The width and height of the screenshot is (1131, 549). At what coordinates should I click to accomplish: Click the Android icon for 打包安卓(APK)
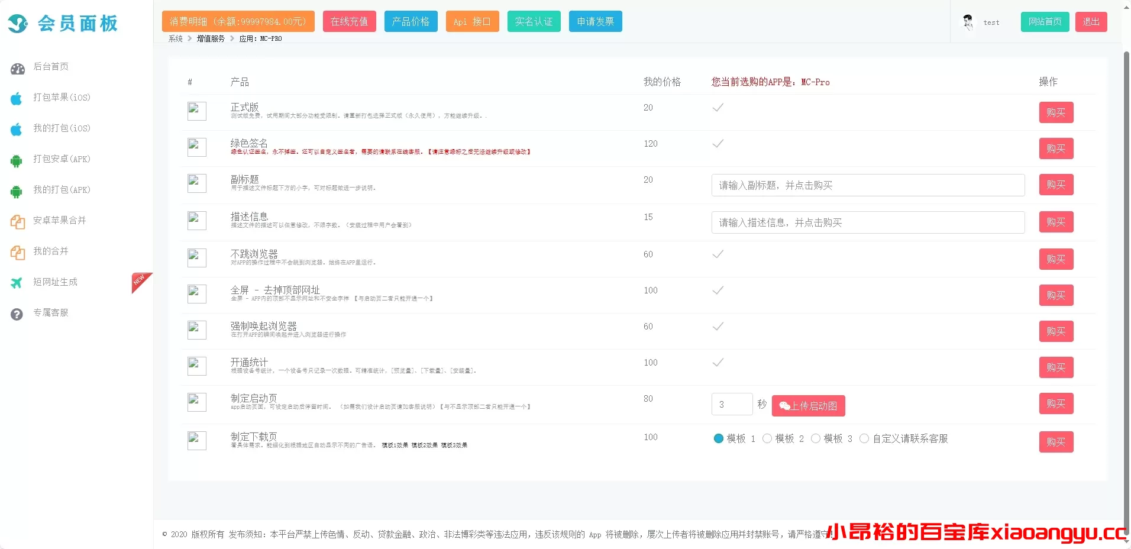coord(17,159)
